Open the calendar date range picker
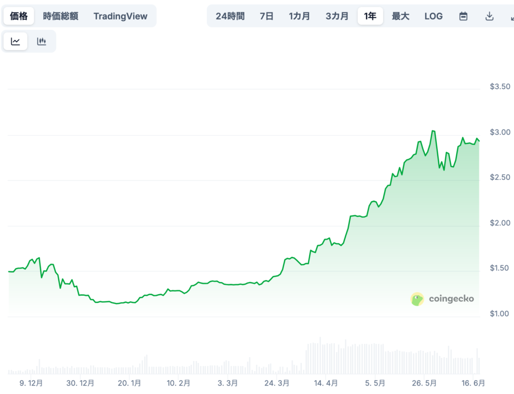Image resolution: width=514 pixels, height=394 pixels. click(x=463, y=16)
